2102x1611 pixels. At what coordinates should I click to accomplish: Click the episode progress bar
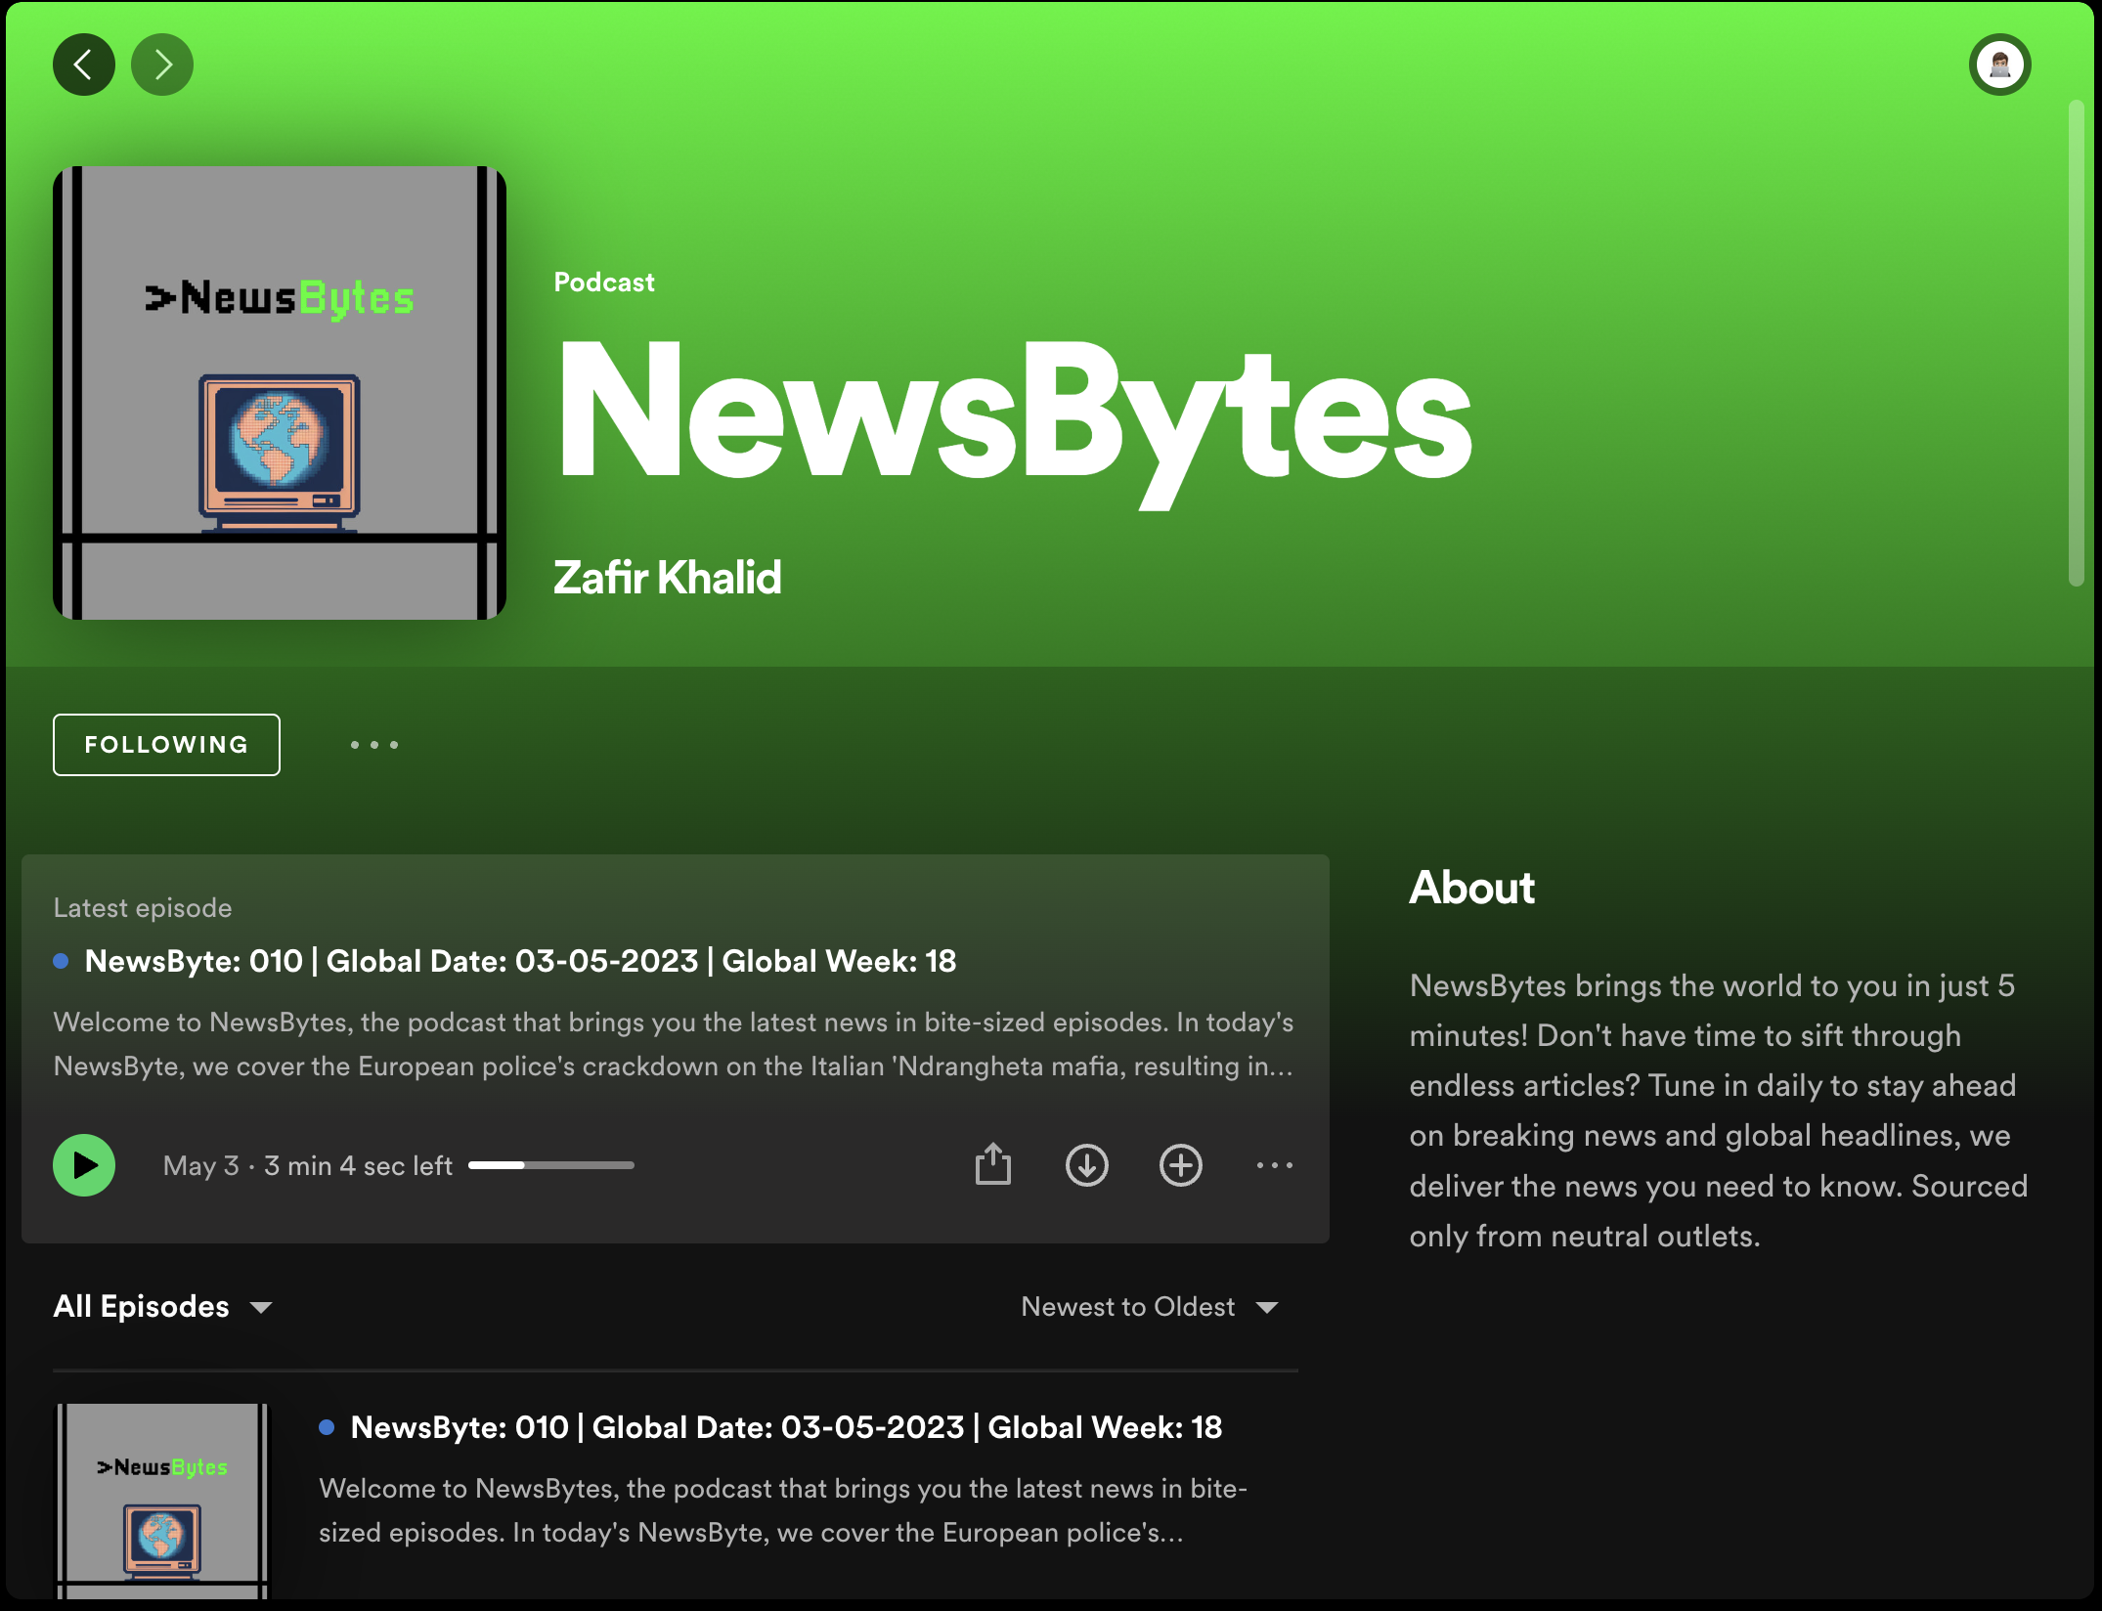pos(550,1165)
